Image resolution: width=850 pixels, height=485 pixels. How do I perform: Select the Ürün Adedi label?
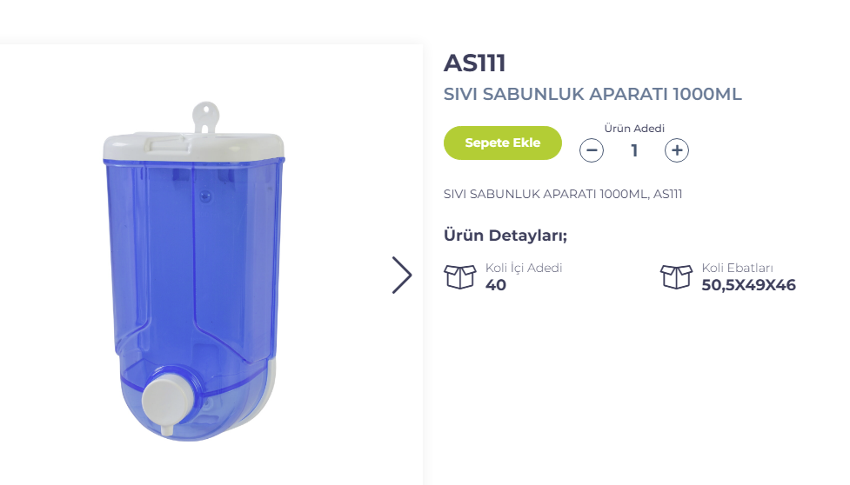(x=634, y=129)
